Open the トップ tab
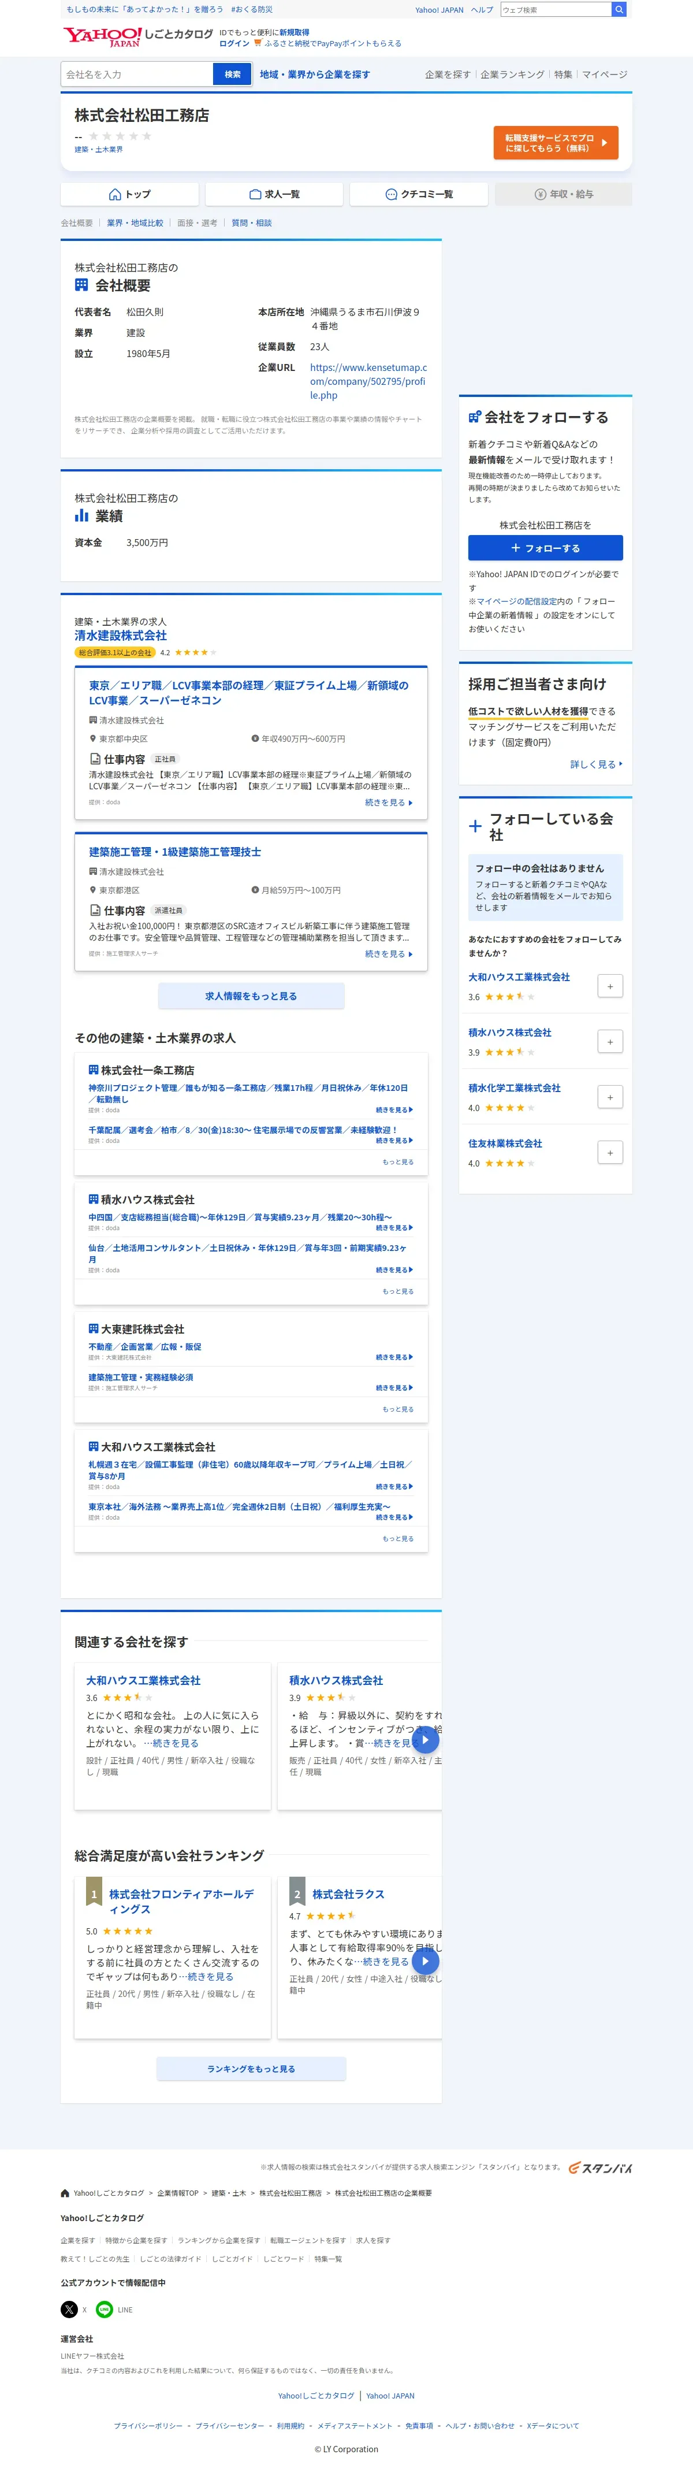 click(x=129, y=195)
